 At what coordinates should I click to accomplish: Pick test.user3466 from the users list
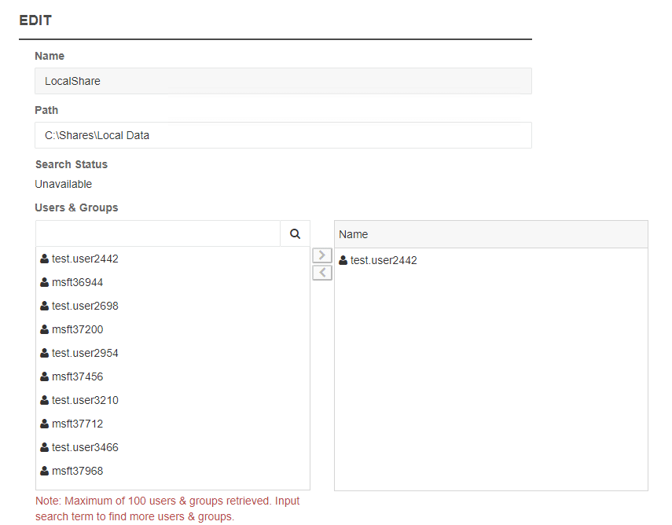85,447
